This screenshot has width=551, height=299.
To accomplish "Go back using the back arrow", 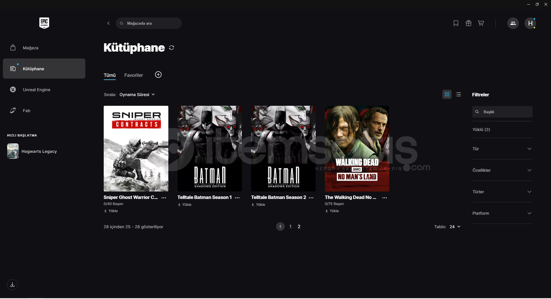I will (108, 23).
